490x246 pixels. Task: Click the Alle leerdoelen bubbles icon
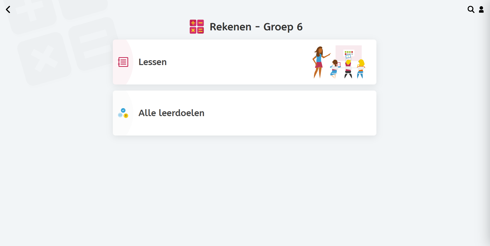(123, 113)
